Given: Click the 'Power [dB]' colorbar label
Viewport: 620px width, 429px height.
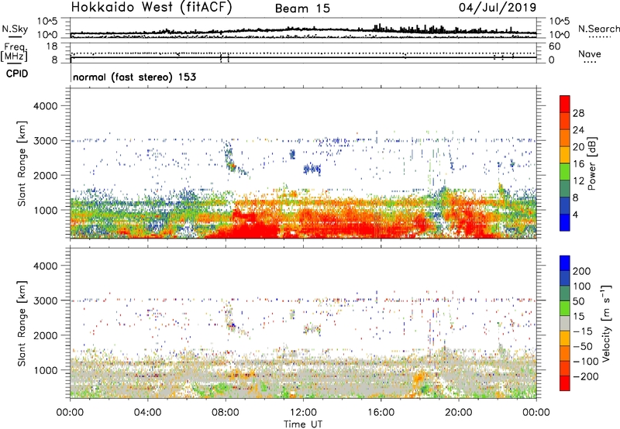Looking at the screenshot, I should 591,163.
